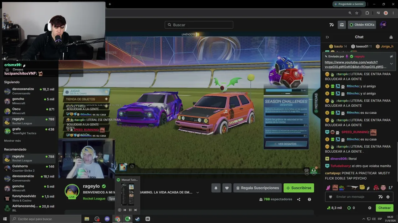Viewport: 398px width, 223px height.
Task: Open funnyhoodvidz Slots & Casino channel
Action: pyautogui.click(x=29, y=198)
